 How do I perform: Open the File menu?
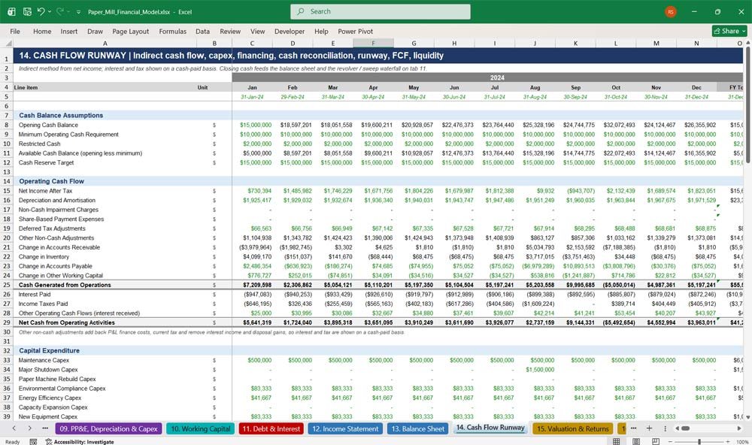(15, 31)
